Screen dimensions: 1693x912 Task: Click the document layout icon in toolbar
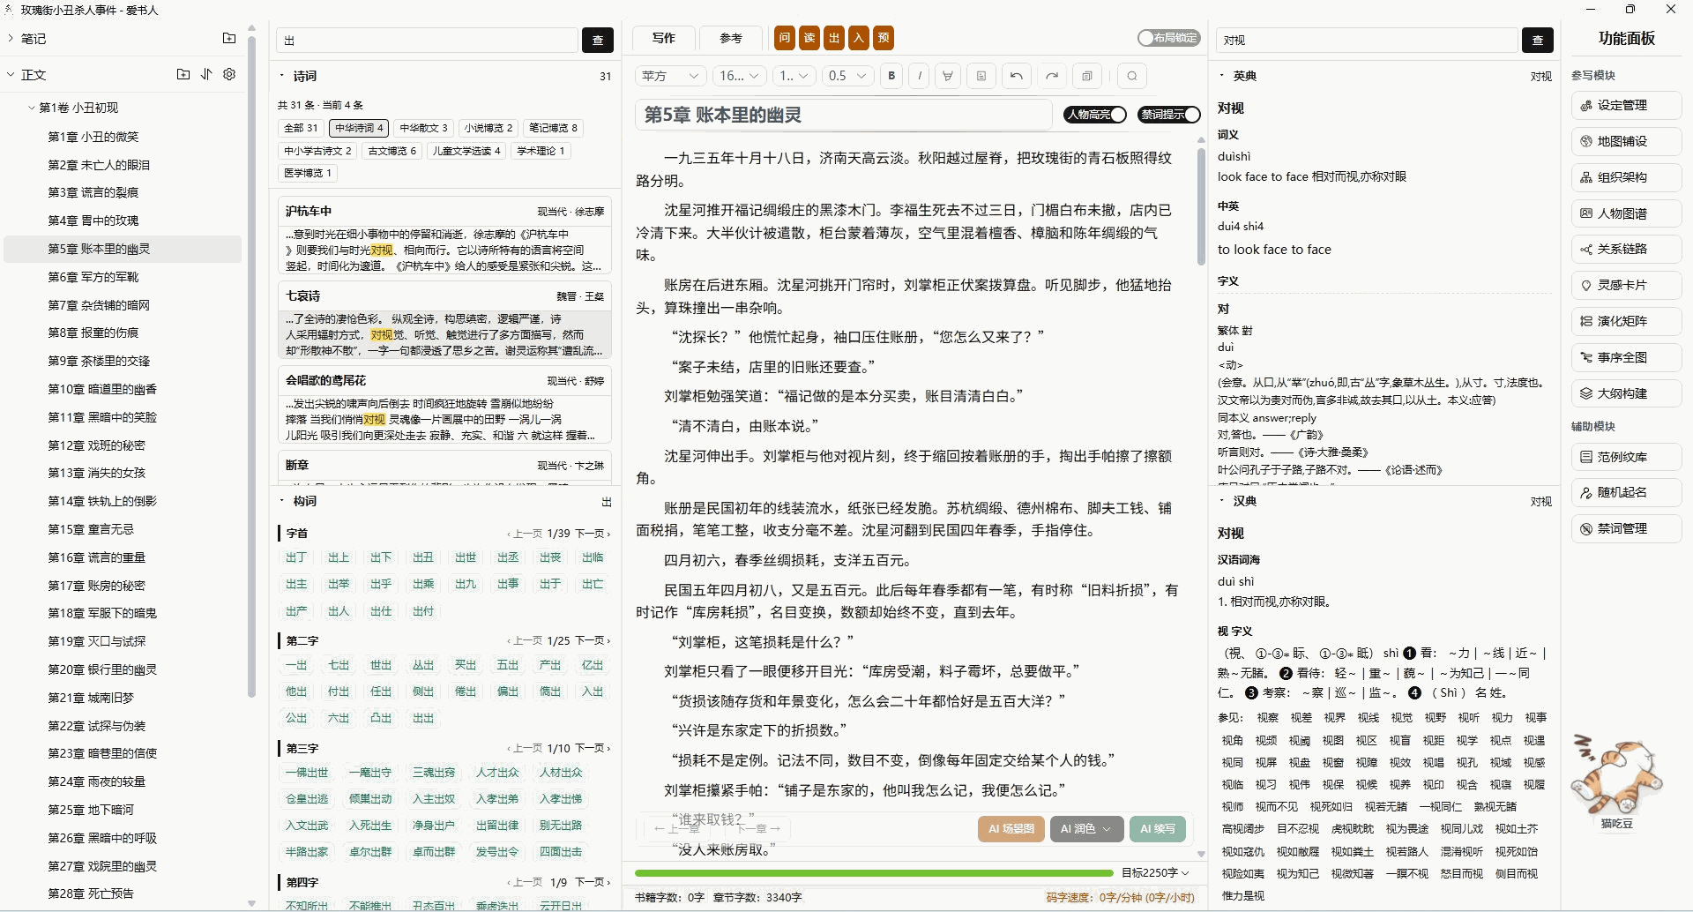[981, 76]
